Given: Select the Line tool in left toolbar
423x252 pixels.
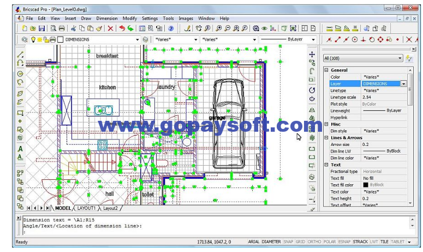Looking at the screenshot, I should pyautogui.click(x=20, y=55).
